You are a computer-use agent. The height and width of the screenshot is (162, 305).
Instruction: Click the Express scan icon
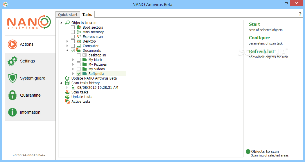(79, 37)
